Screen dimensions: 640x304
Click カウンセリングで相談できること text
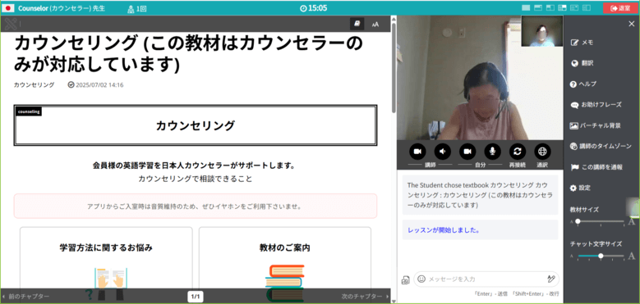coord(196,179)
